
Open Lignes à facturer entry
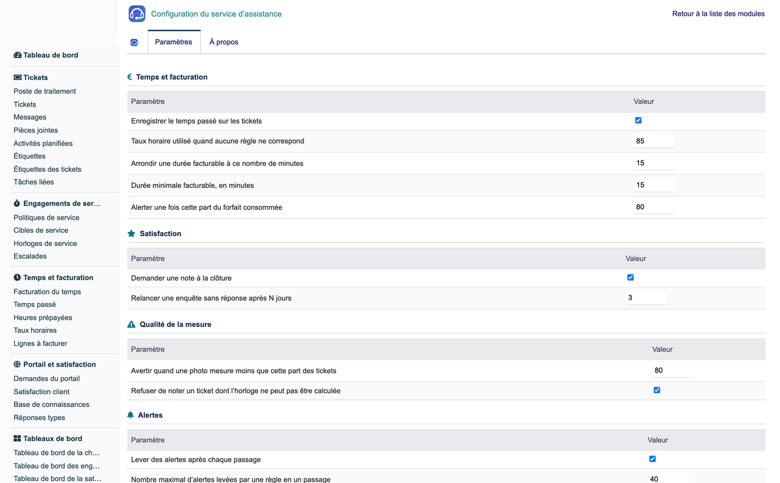40,343
